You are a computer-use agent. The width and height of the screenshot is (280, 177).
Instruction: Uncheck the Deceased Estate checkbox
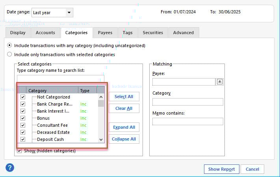23,132
